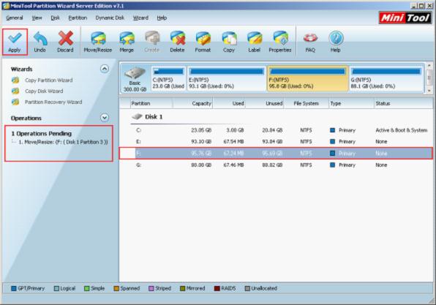
Task: Click the '1 Operations Pending' heading
Action: click(42, 133)
